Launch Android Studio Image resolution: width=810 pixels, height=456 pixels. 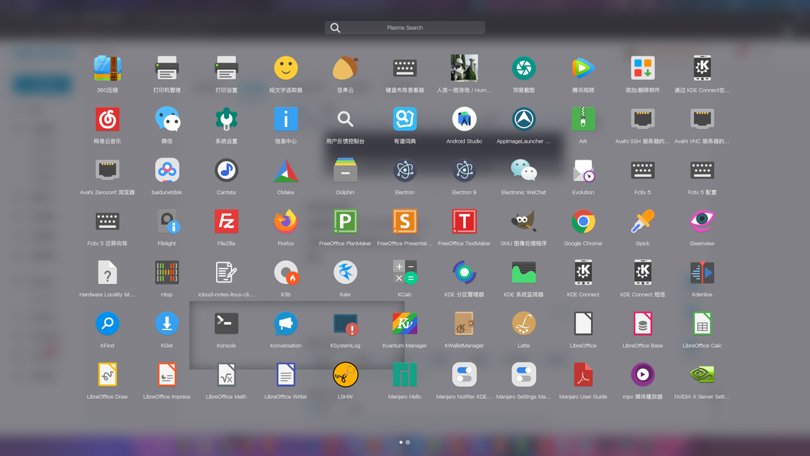coord(464,120)
